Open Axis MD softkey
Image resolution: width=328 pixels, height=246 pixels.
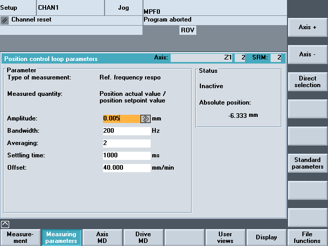tap(102, 237)
